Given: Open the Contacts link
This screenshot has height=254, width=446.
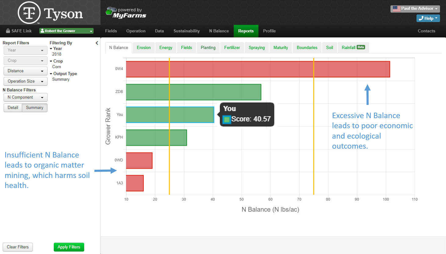Looking at the screenshot, I should 426,31.
